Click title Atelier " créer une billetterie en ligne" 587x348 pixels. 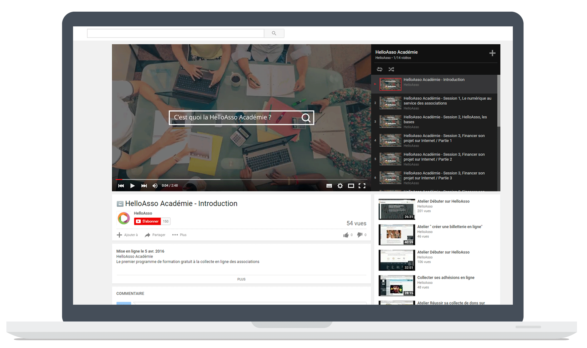[450, 226]
